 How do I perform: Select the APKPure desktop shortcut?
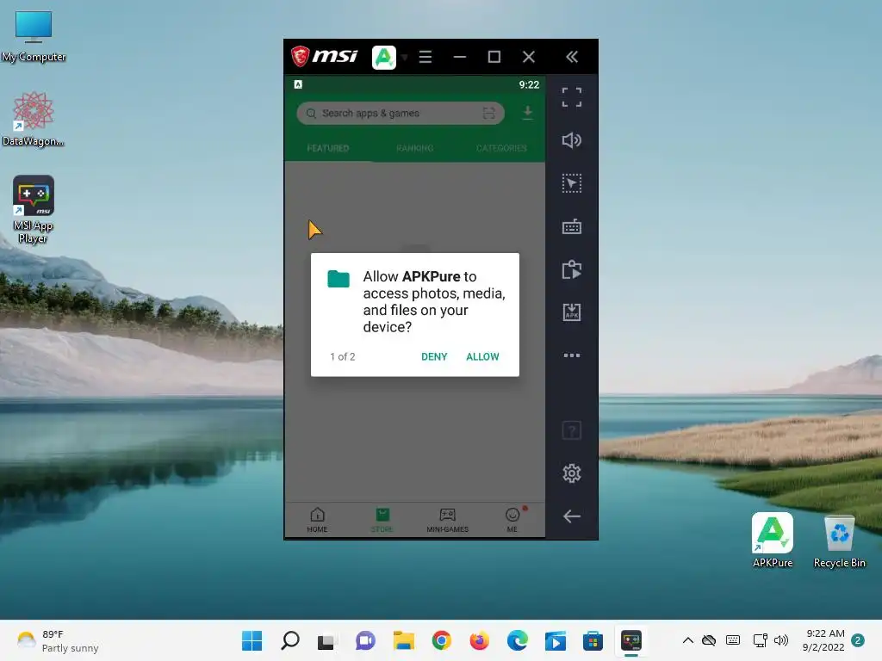click(773, 541)
